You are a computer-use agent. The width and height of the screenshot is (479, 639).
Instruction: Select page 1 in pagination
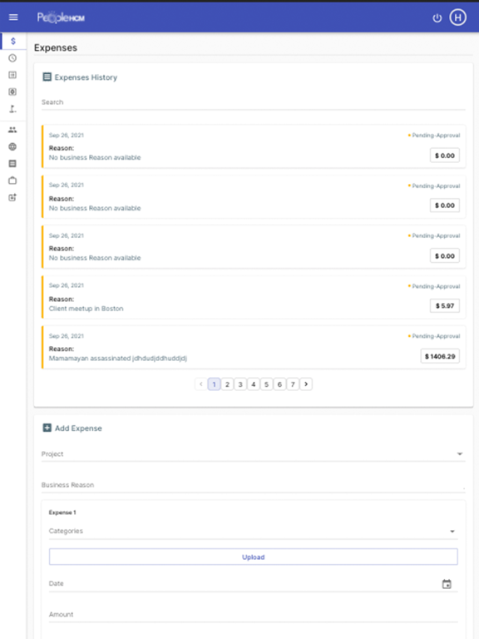215,384
